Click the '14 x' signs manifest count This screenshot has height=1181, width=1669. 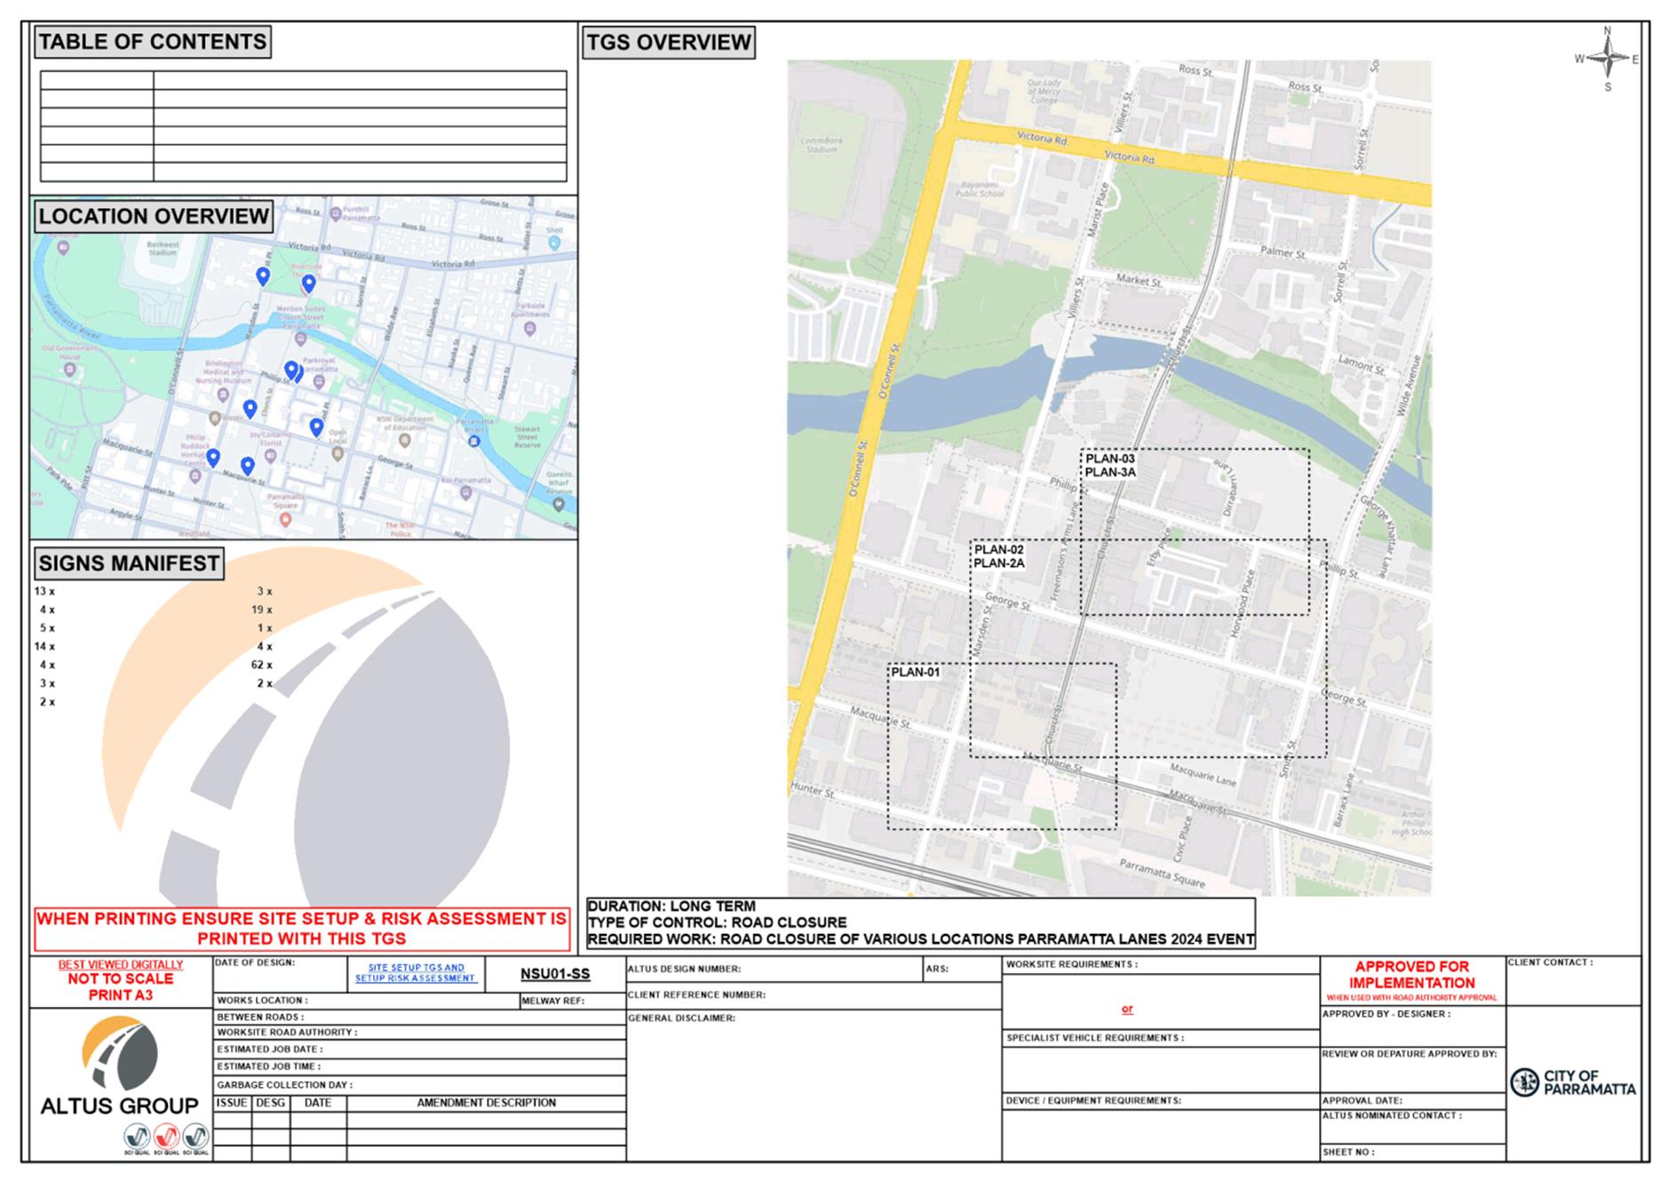44,647
